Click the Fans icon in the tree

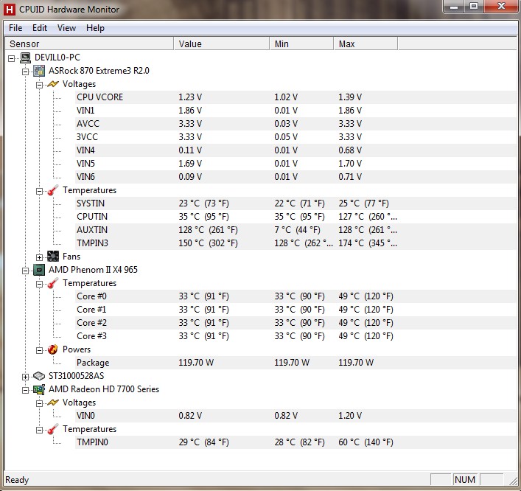53,257
